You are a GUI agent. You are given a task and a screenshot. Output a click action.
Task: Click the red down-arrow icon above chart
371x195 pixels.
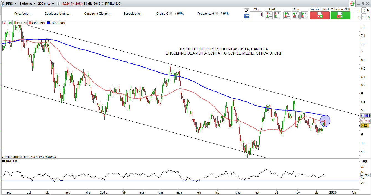click(x=4, y=23)
